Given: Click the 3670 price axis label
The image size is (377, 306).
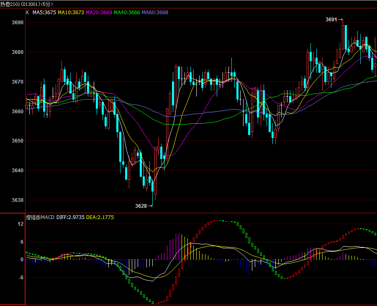Looking at the screenshot, I should pos(18,82).
